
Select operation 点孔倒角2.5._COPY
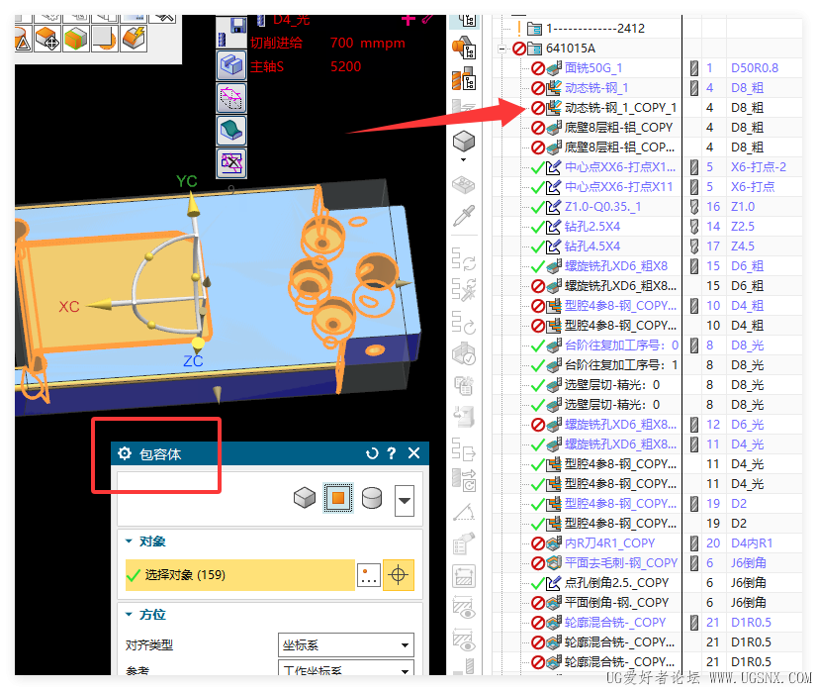(x=616, y=582)
